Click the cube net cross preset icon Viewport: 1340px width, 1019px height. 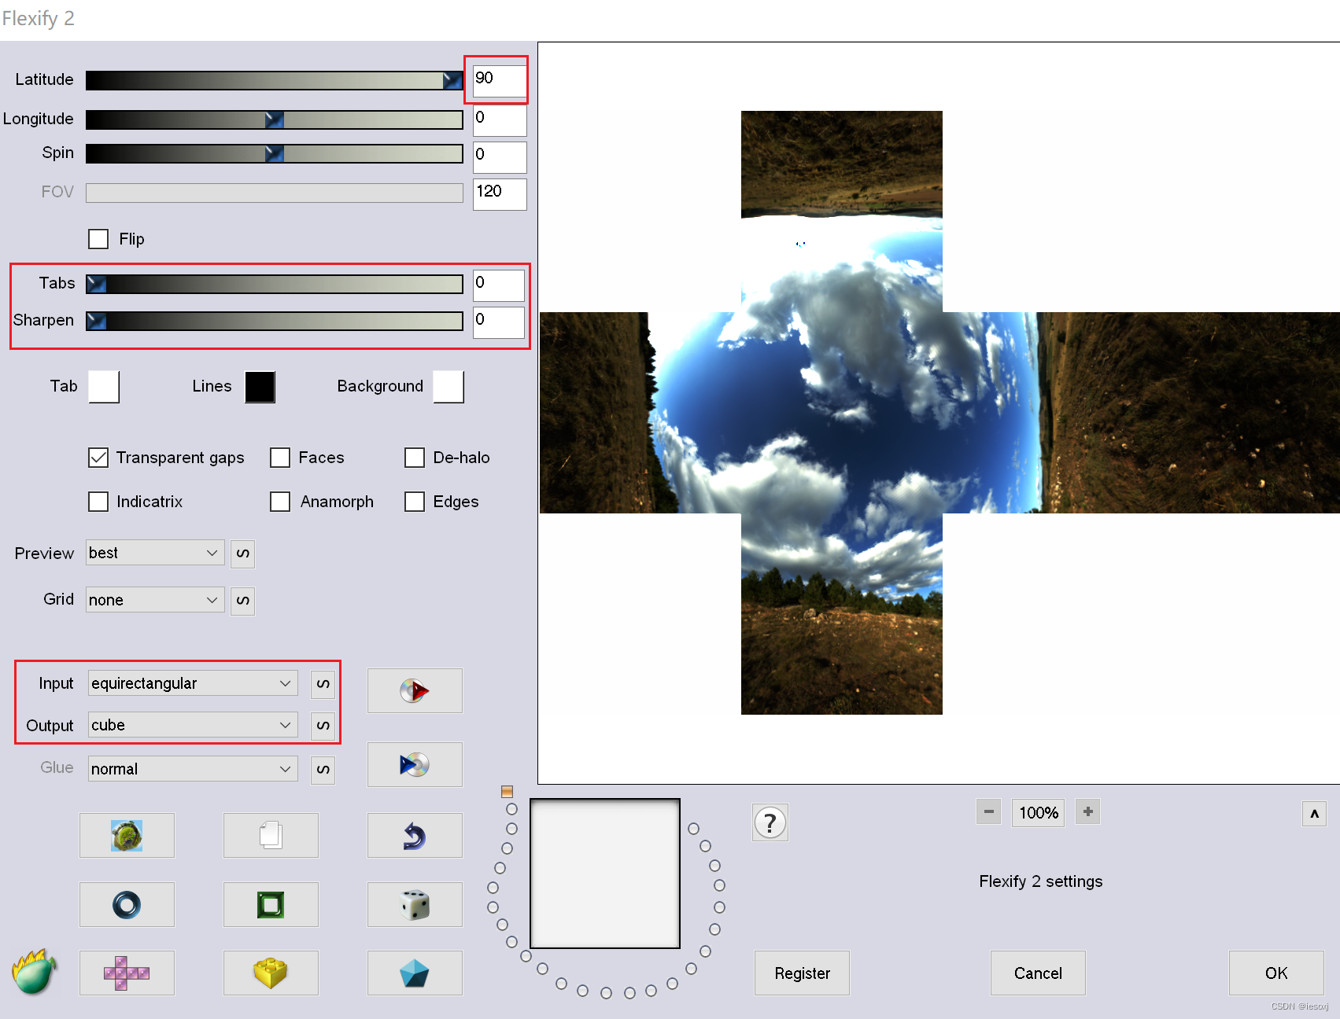point(126,973)
